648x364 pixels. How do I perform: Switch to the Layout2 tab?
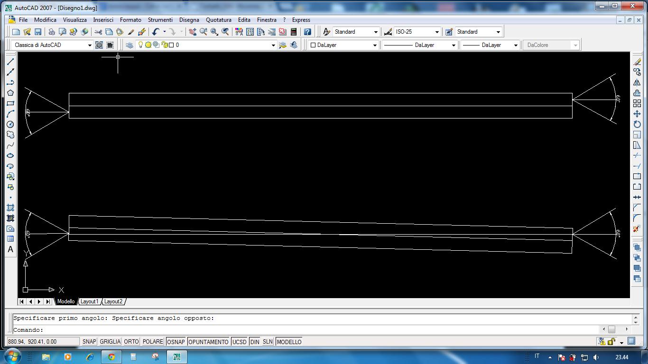[x=113, y=301]
